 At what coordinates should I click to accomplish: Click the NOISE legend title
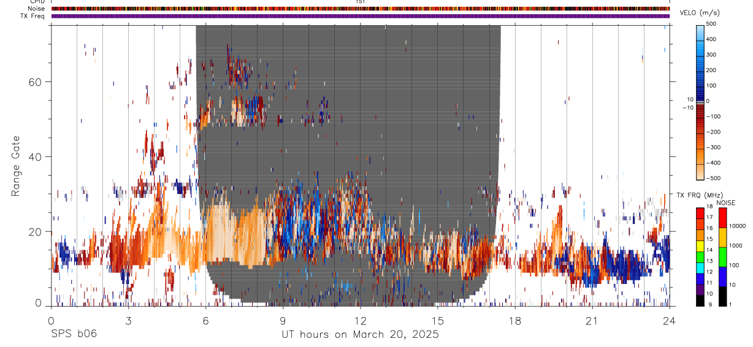pyautogui.click(x=725, y=203)
